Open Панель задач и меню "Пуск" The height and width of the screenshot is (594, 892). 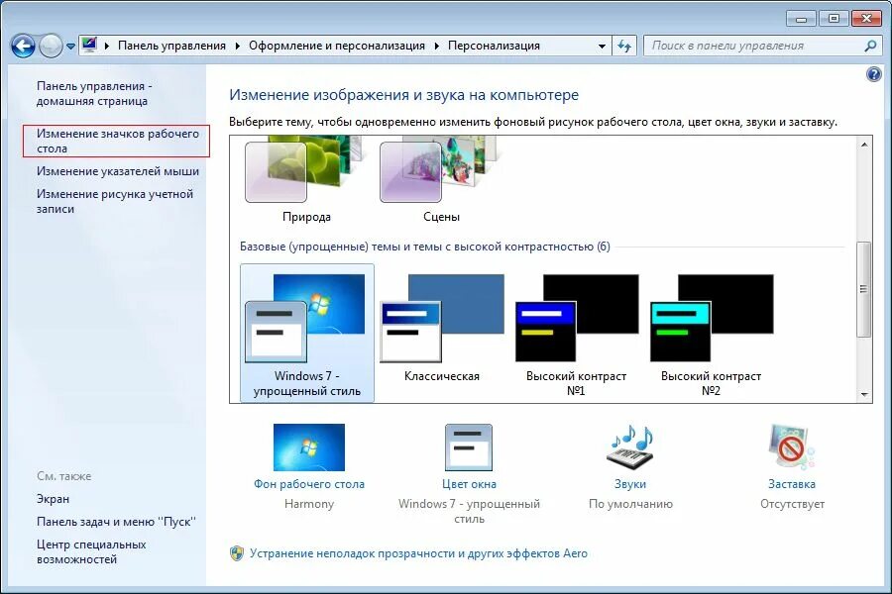[117, 522]
